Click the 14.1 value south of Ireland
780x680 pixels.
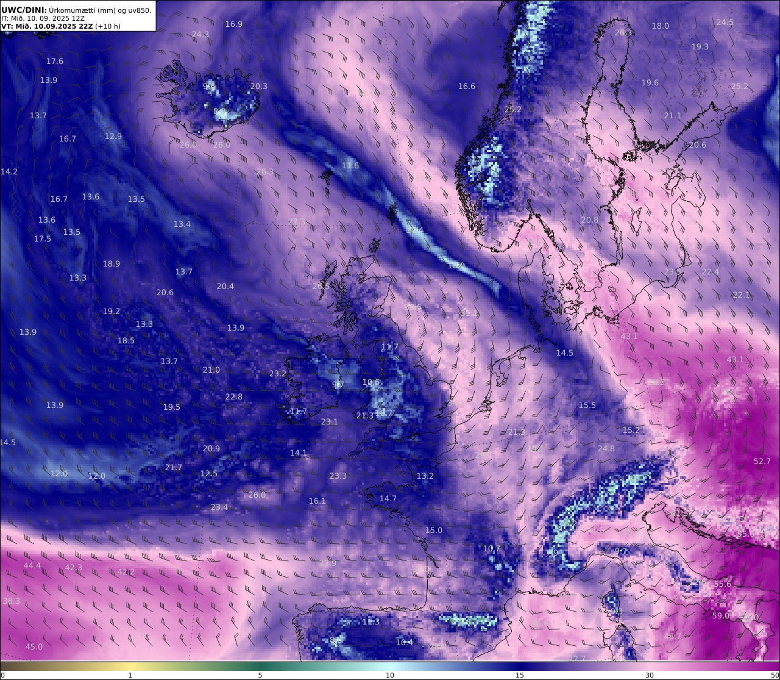coord(299,453)
